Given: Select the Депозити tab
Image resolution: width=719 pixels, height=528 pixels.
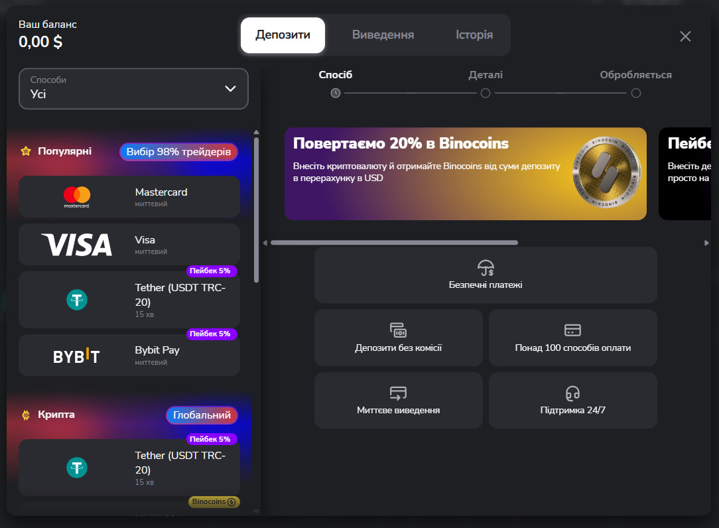Looking at the screenshot, I should (x=283, y=35).
